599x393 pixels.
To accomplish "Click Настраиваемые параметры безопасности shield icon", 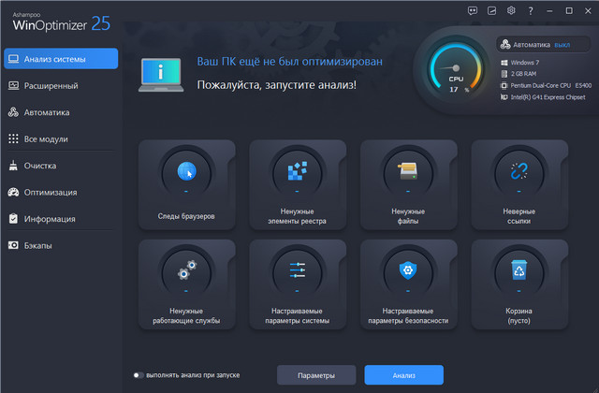I will tap(408, 270).
